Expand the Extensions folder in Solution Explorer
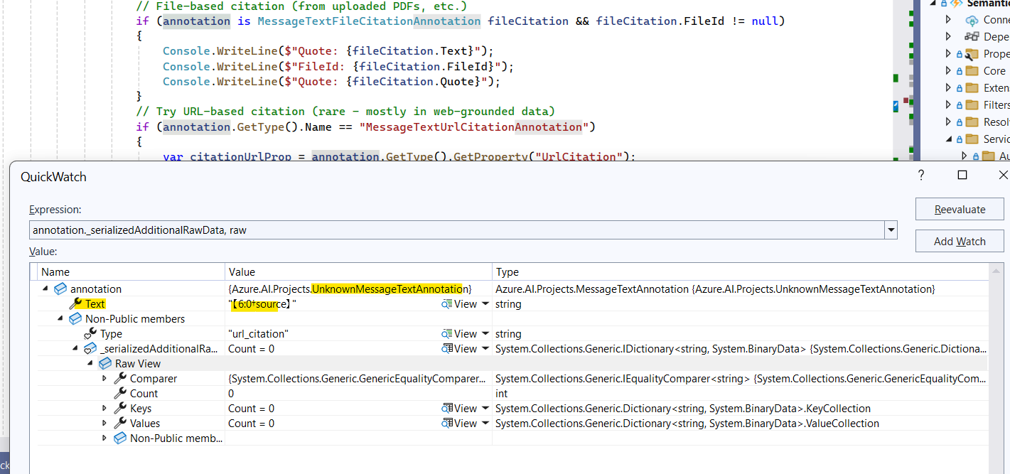1010x474 pixels. point(948,87)
